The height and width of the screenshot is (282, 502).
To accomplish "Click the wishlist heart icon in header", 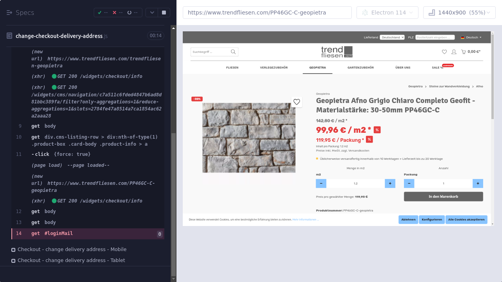I will pyautogui.click(x=444, y=52).
